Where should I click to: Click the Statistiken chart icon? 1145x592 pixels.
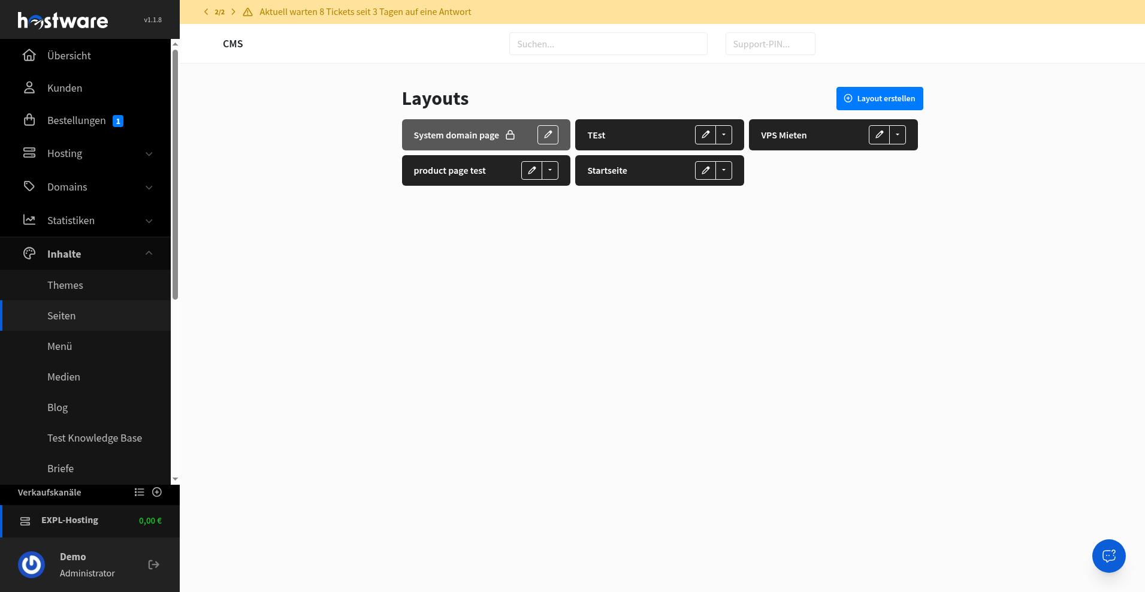click(x=29, y=220)
